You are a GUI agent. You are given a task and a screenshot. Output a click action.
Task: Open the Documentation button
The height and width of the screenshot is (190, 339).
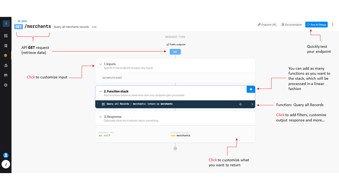click(292, 25)
